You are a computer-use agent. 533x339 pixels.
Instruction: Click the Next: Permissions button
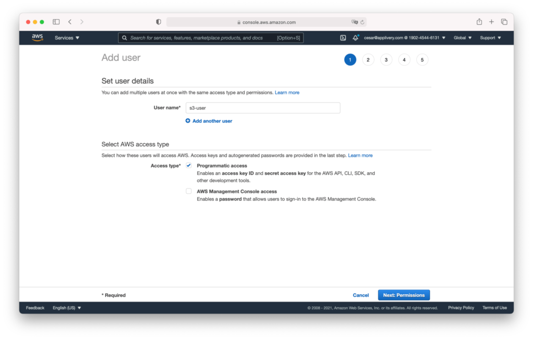[x=404, y=295]
